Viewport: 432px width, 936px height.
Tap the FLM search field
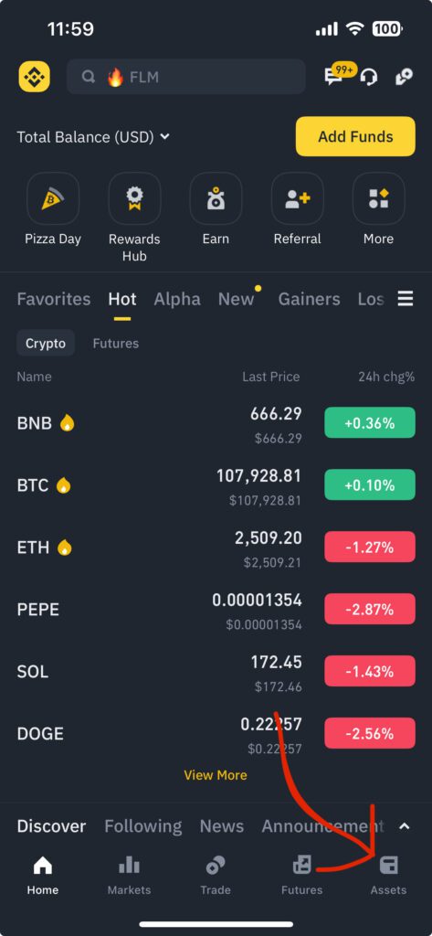pos(186,77)
